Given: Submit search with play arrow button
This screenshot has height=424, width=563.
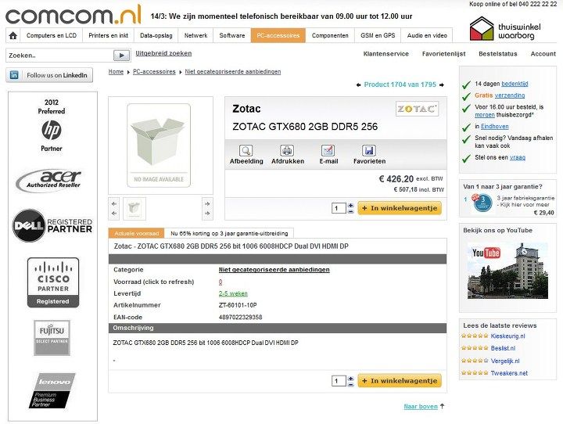Looking at the screenshot, I should 121,56.
